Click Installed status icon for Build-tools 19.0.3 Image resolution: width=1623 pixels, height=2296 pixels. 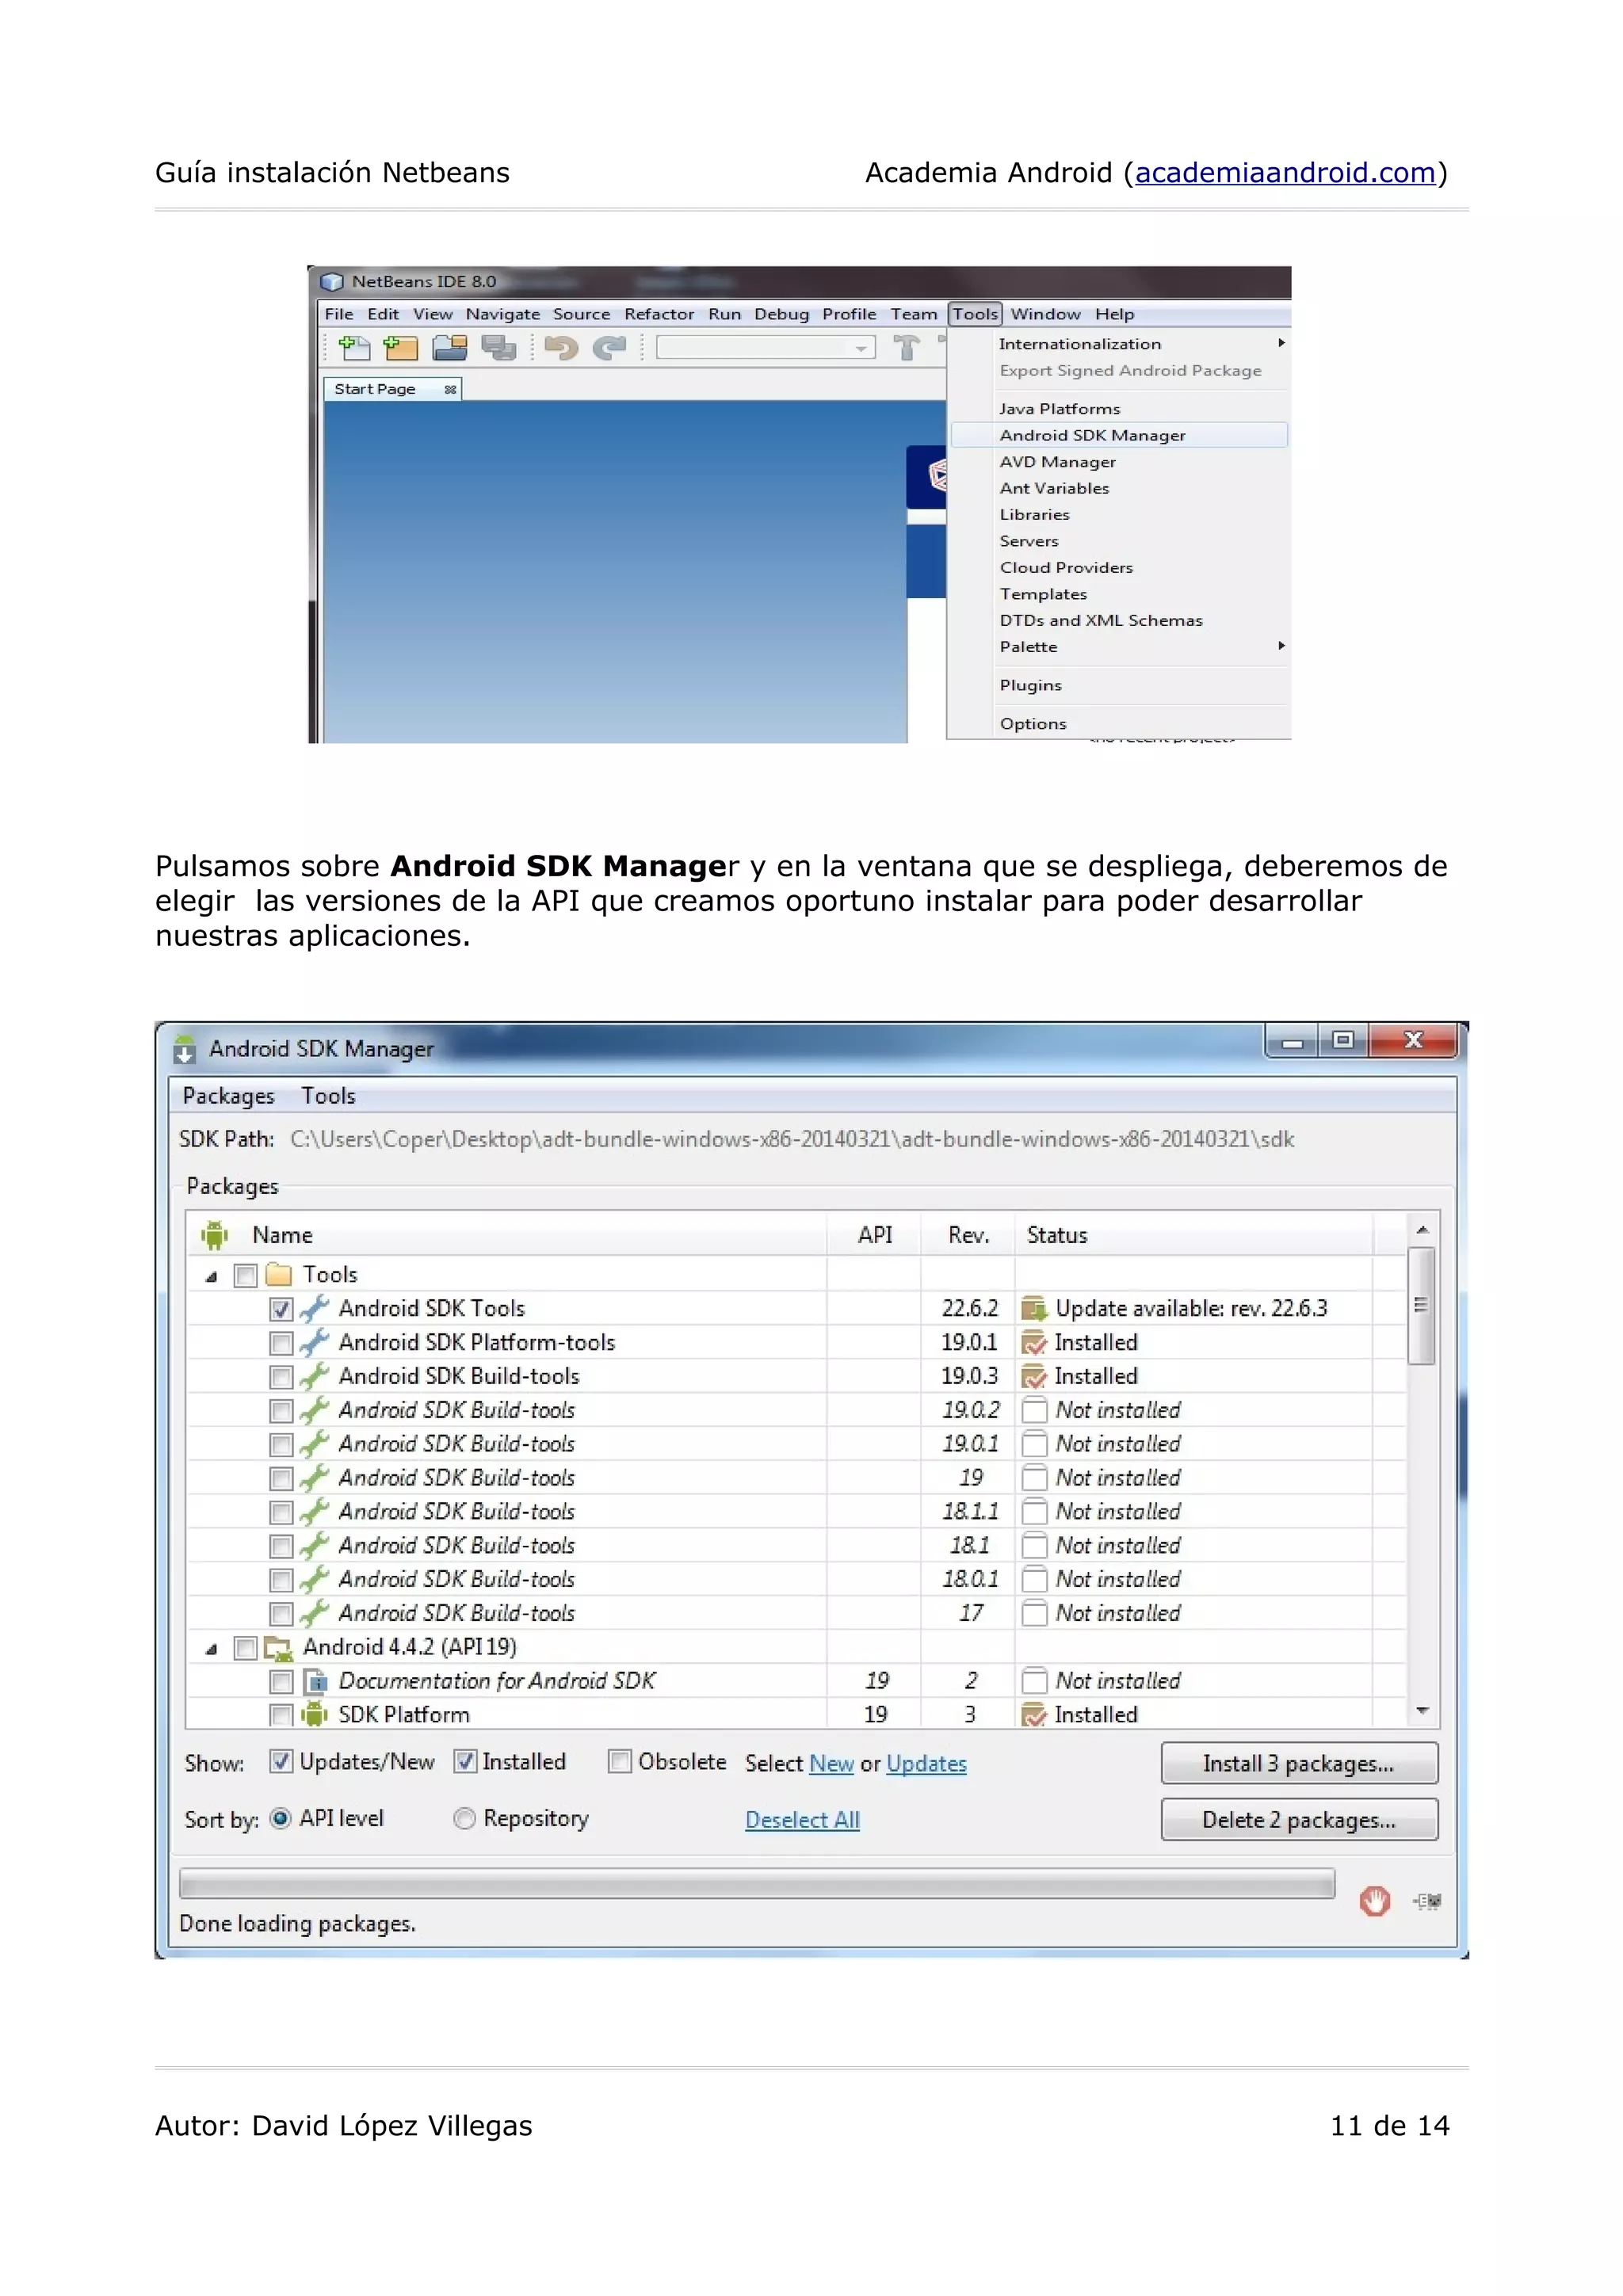[x=1034, y=1376]
